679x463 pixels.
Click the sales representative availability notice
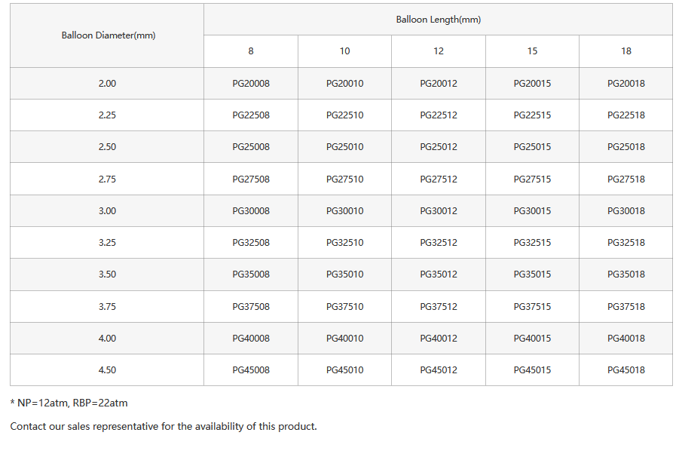(x=164, y=427)
